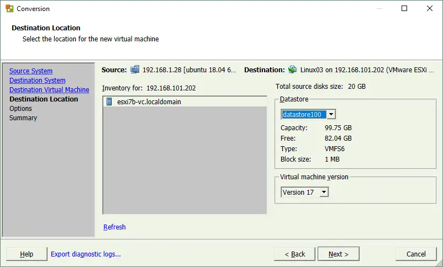Open the Destination Virtual Machine step
This screenshot has height=267, width=443.
click(49, 89)
